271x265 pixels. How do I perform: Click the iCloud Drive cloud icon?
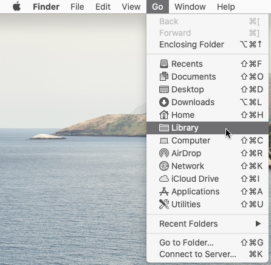164,179
